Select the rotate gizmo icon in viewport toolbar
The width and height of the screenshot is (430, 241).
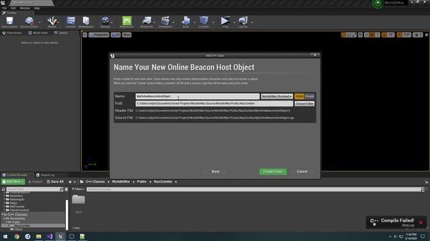pos(349,35)
